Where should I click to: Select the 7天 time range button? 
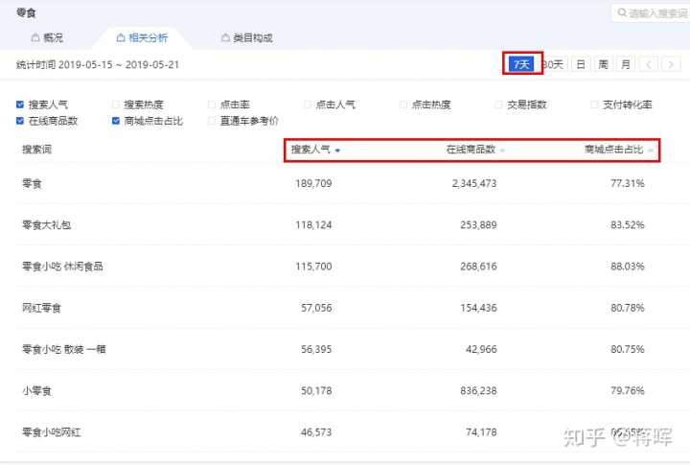tap(521, 64)
